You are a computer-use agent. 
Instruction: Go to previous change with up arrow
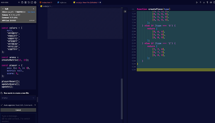[x=200, y=2]
